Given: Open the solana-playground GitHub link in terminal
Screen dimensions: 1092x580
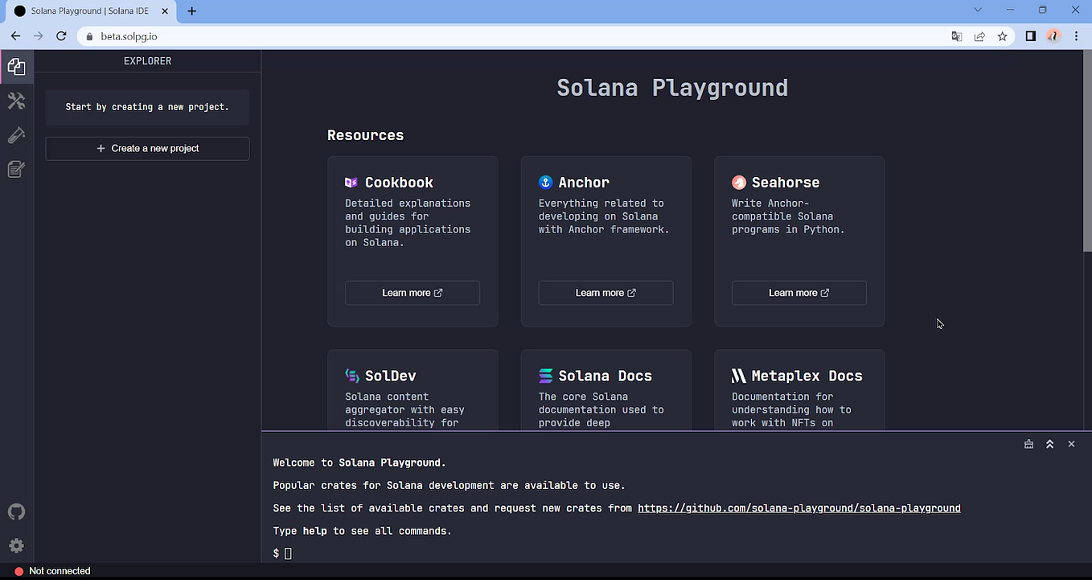Looking at the screenshot, I should [x=798, y=508].
